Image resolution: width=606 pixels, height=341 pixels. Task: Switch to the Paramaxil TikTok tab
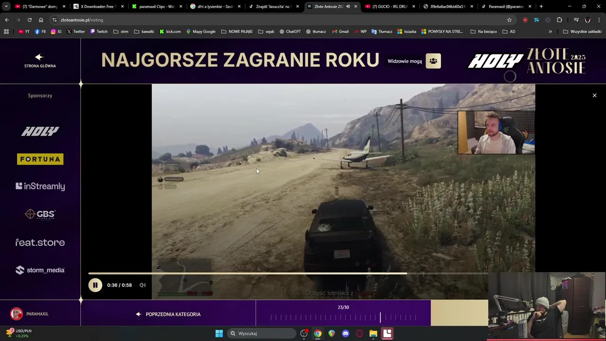[x=506, y=7]
